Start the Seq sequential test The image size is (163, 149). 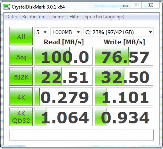tap(21, 56)
